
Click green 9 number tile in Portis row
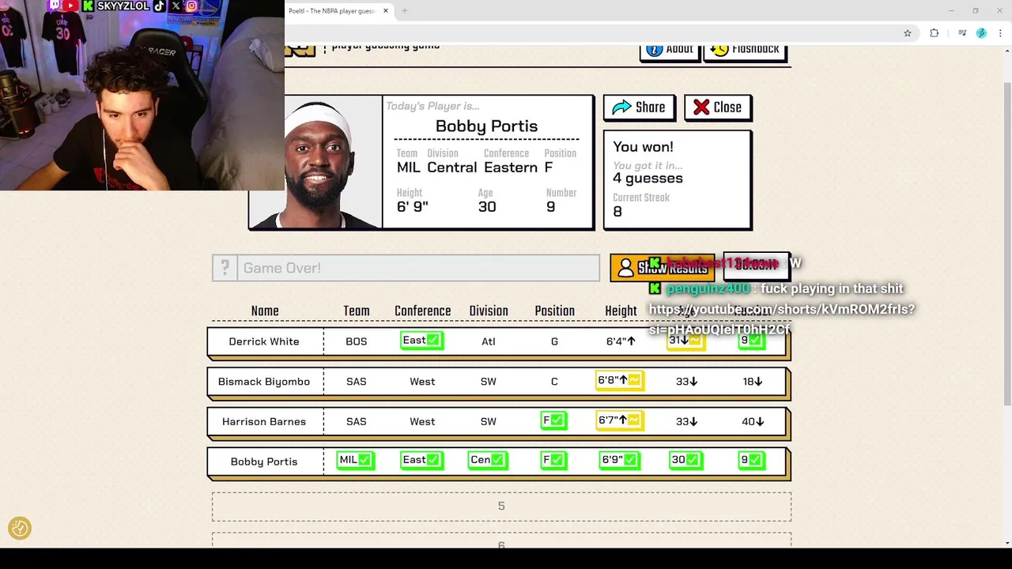[751, 460]
